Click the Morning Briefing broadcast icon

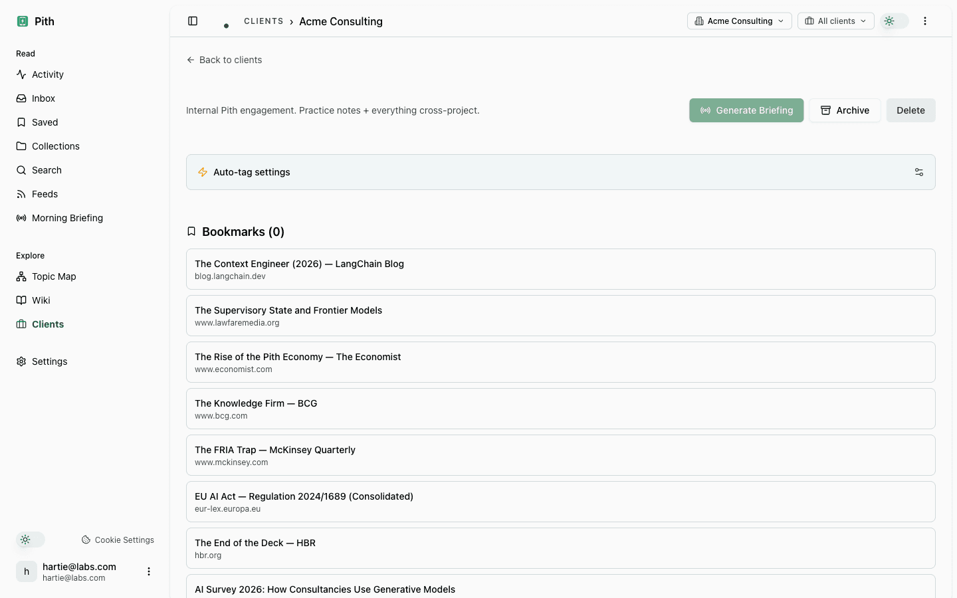pos(21,218)
